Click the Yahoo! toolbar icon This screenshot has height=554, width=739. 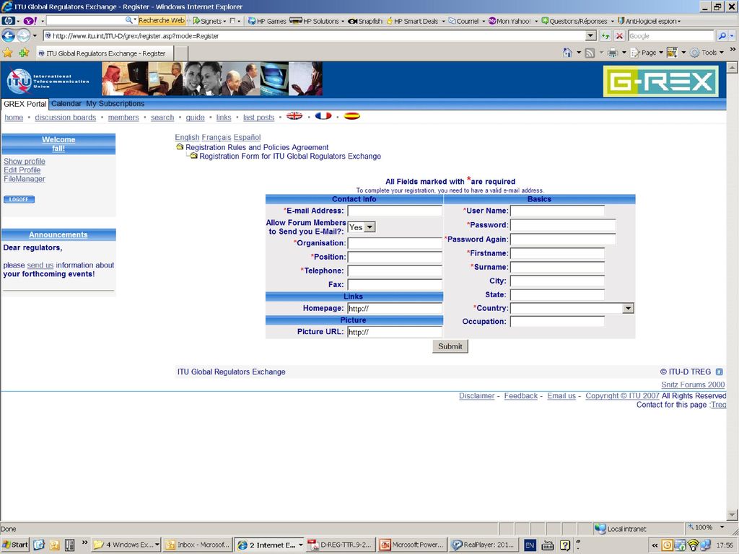coord(30,21)
